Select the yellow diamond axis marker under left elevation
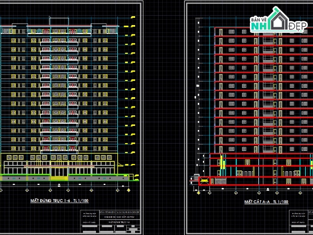Screen dimensions: 313x235 (x=128, y=190)
